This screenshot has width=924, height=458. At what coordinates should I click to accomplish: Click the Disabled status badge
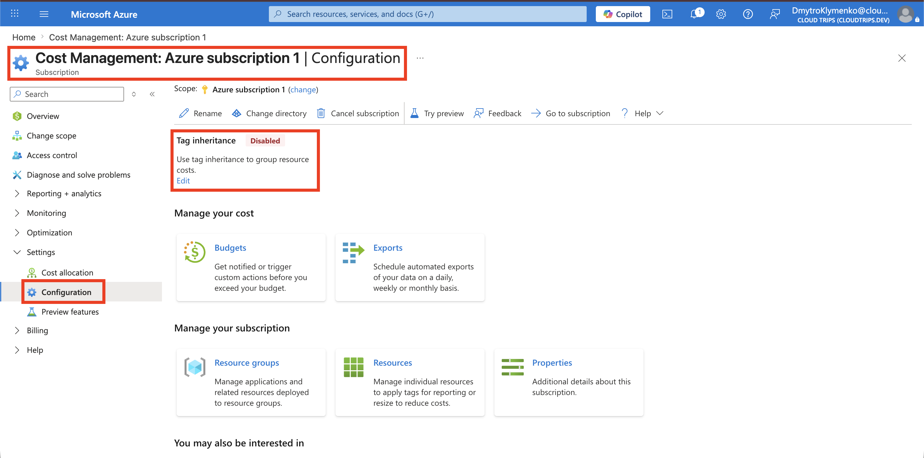click(265, 141)
